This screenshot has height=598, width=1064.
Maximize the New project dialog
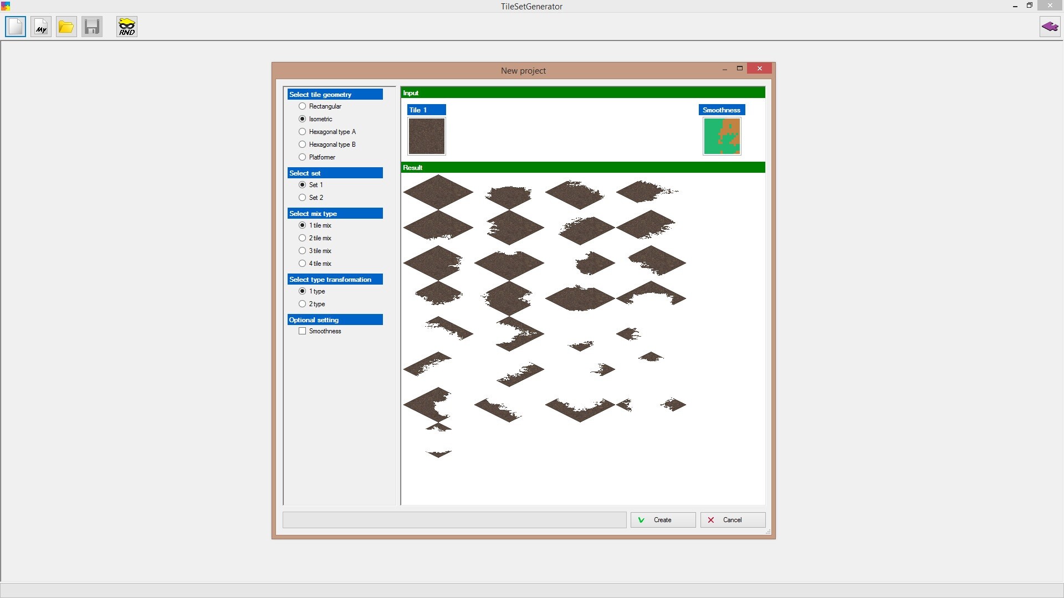739,68
